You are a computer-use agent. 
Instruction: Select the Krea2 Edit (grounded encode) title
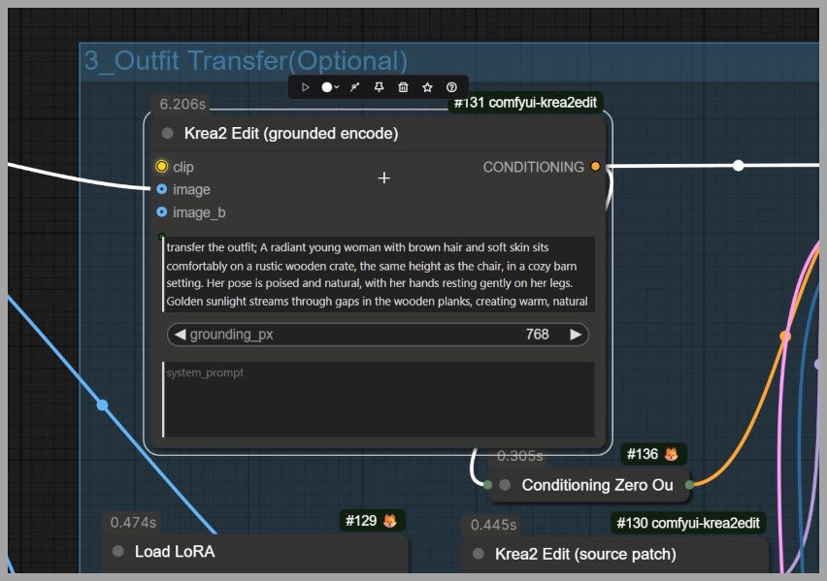tap(291, 134)
